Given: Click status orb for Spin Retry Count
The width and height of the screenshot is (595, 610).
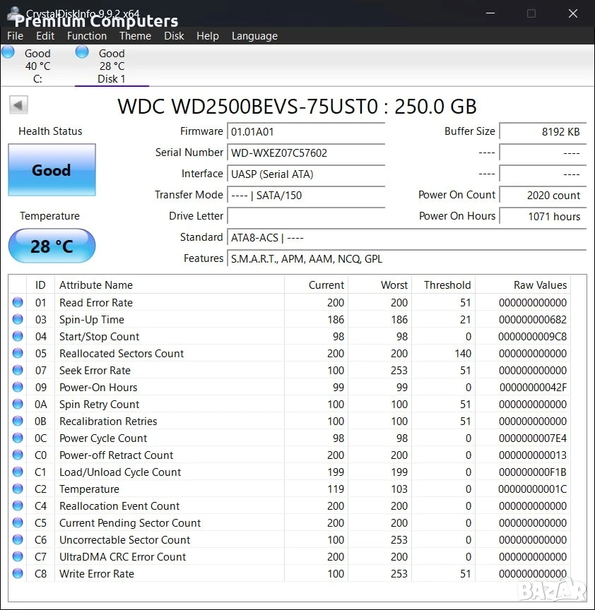Looking at the screenshot, I should [18, 404].
